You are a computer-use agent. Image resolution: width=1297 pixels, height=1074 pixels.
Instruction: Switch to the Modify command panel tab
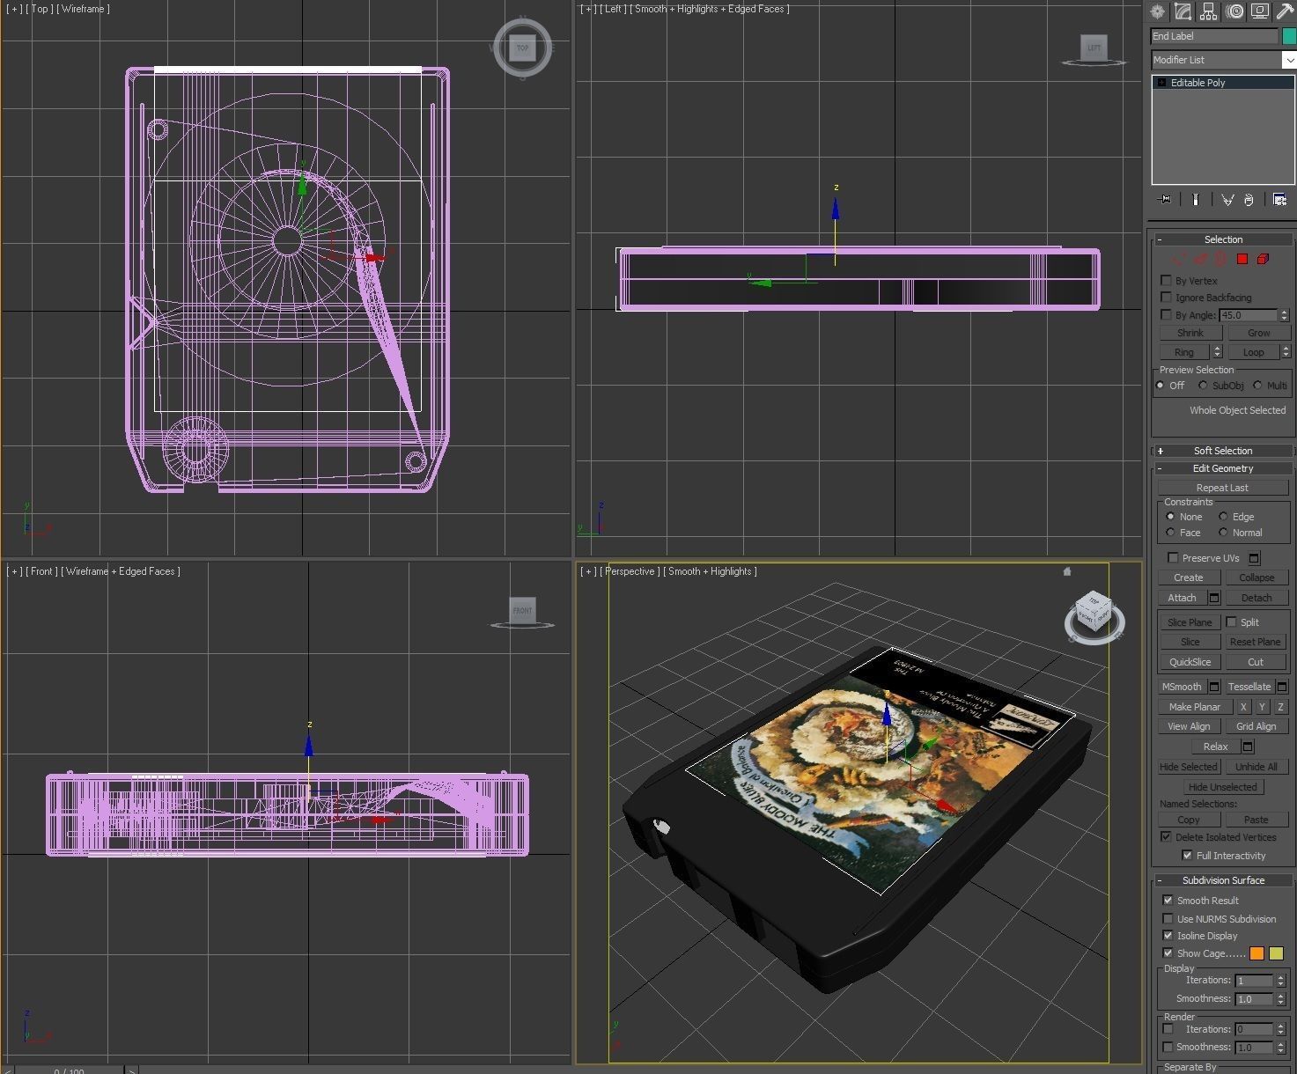pyautogui.click(x=1183, y=11)
